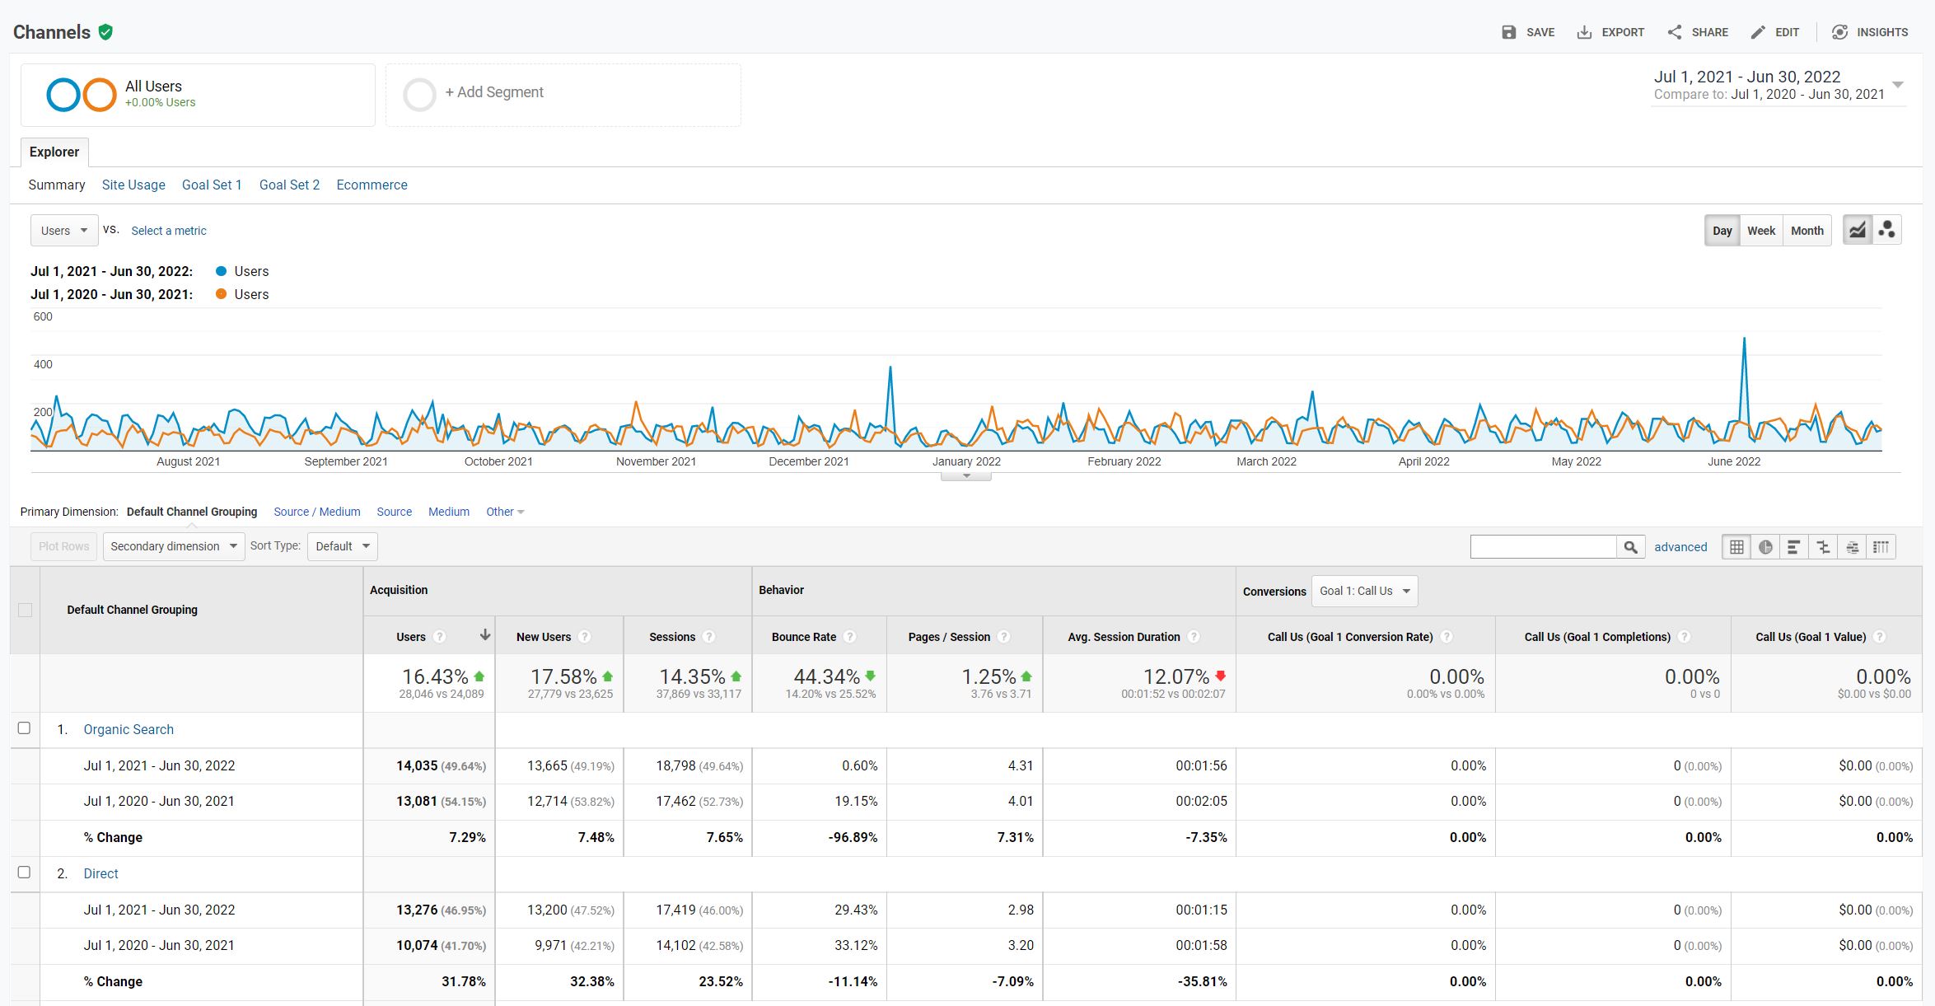The width and height of the screenshot is (1935, 1006).
Task: Click the Direct channel link
Action: [x=100, y=873]
